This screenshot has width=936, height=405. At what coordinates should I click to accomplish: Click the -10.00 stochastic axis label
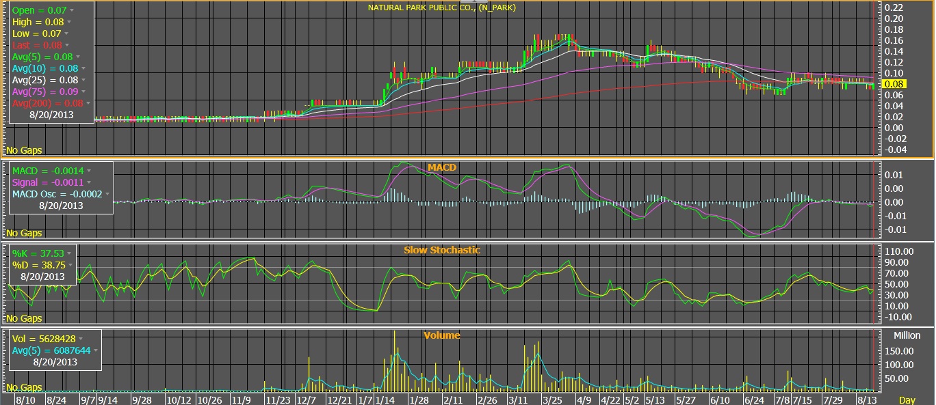pos(900,317)
